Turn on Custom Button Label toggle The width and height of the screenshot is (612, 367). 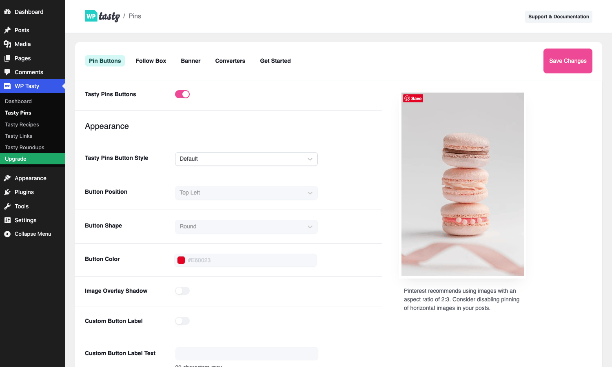[x=182, y=321]
